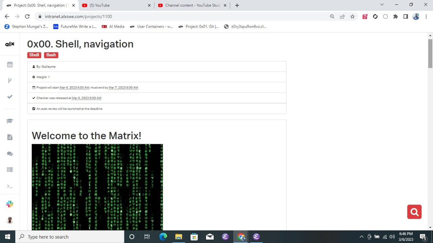The width and height of the screenshot is (433, 243).
Task: Close the Channel content tab
Action: [225, 5]
